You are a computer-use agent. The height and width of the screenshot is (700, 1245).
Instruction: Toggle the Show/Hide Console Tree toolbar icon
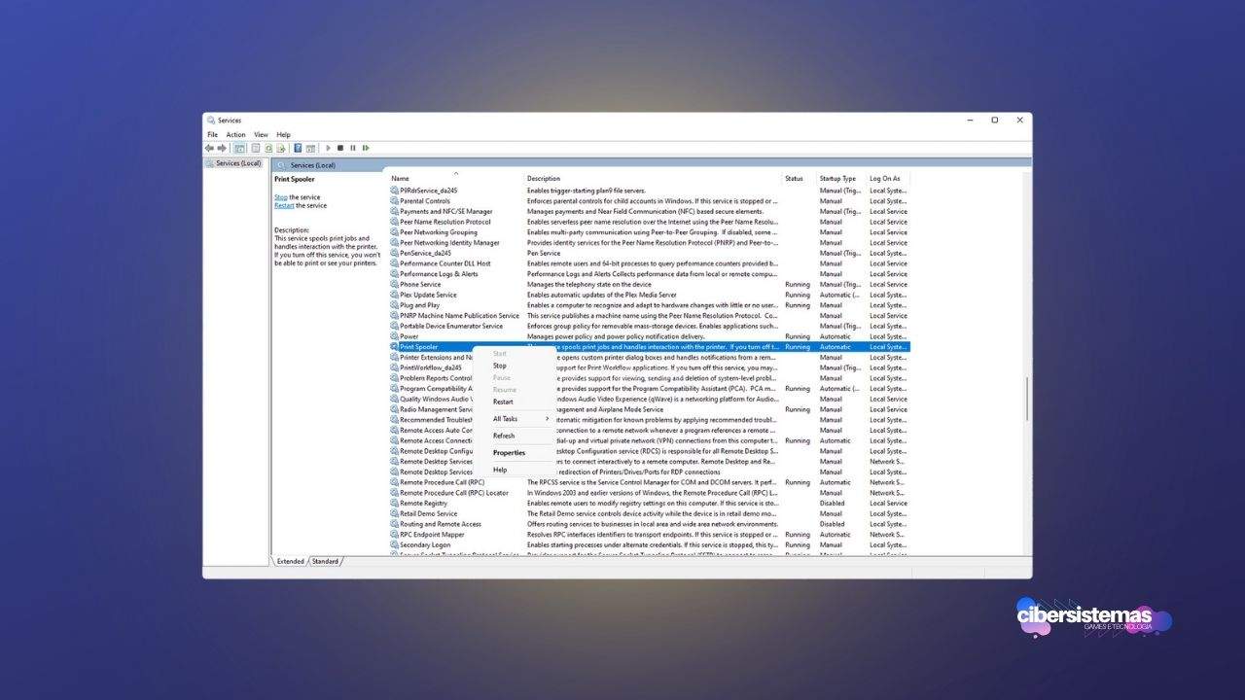click(239, 148)
